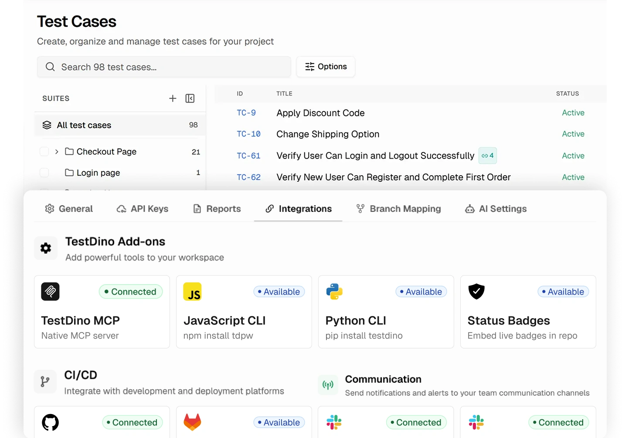The height and width of the screenshot is (438, 625).
Task: Click the ID column header
Action: point(240,94)
